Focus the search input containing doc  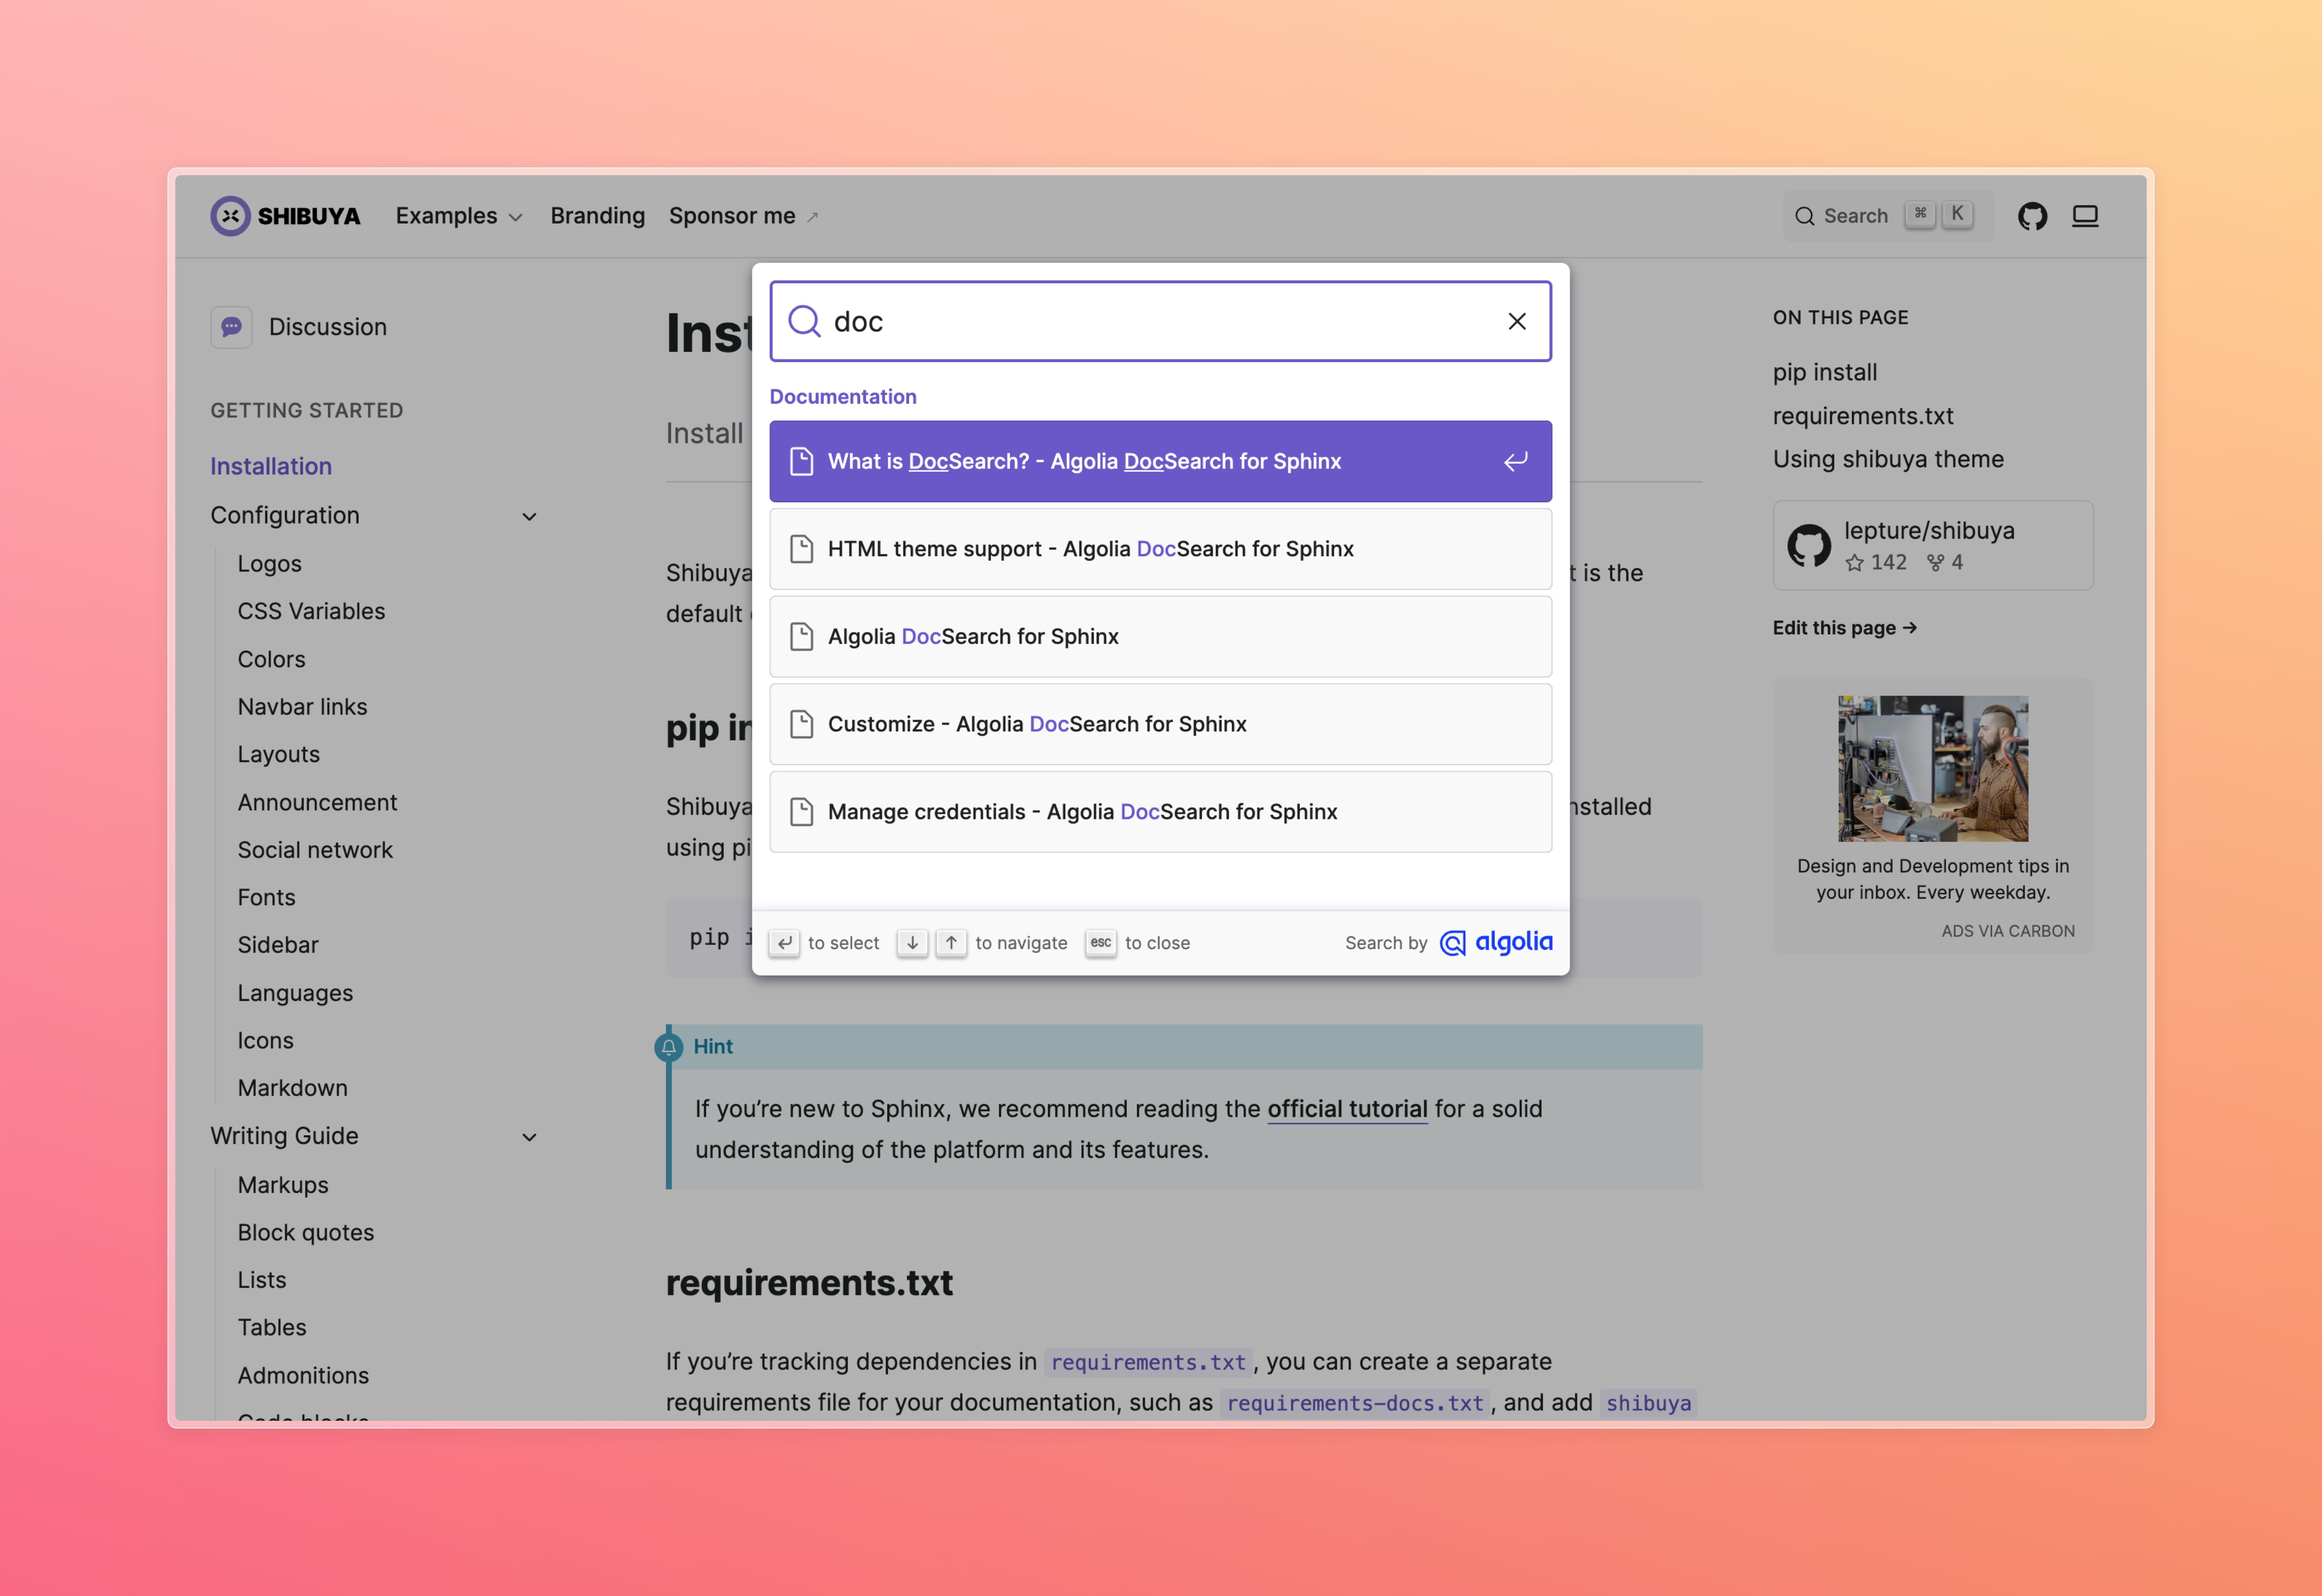pyautogui.click(x=1160, y=321)
